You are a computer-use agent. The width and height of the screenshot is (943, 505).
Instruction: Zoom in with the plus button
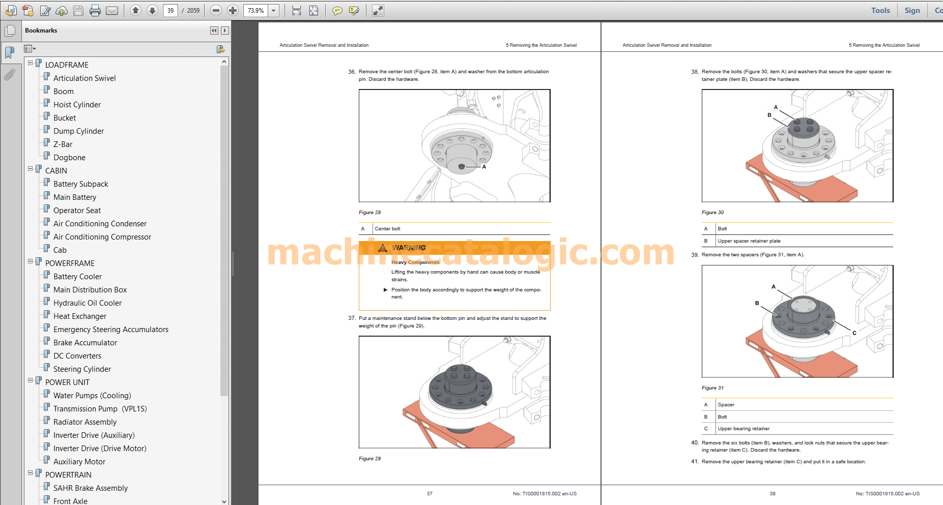pos(233,10)
